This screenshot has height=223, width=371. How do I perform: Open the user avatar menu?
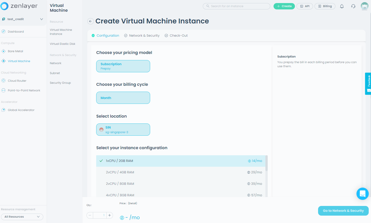[x=365, y=6]
